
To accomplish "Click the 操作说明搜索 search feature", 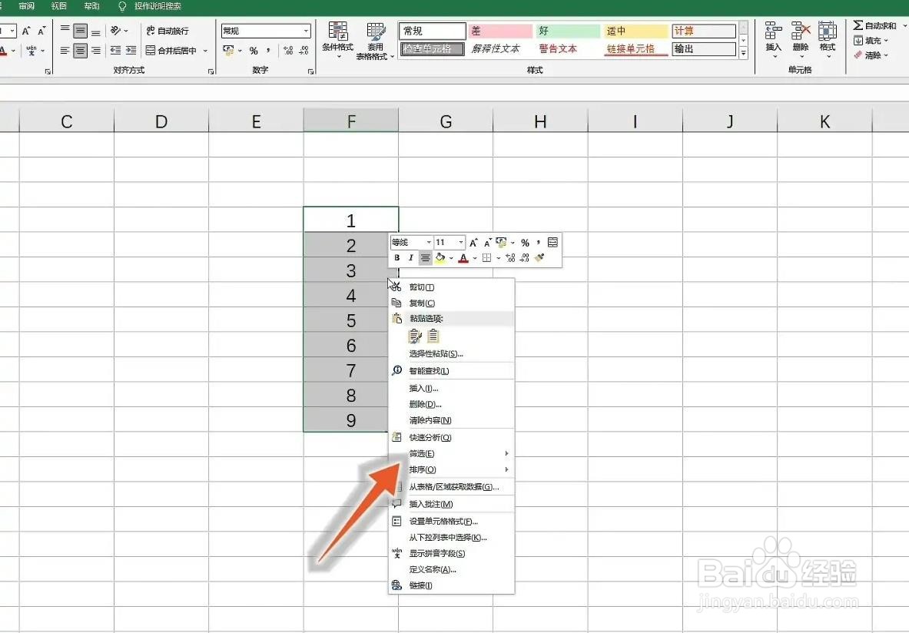I will 152,8.
